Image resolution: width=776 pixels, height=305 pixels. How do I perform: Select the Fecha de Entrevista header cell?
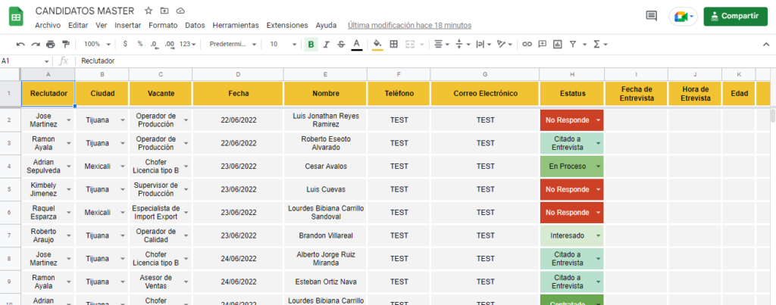click(637, 93)
